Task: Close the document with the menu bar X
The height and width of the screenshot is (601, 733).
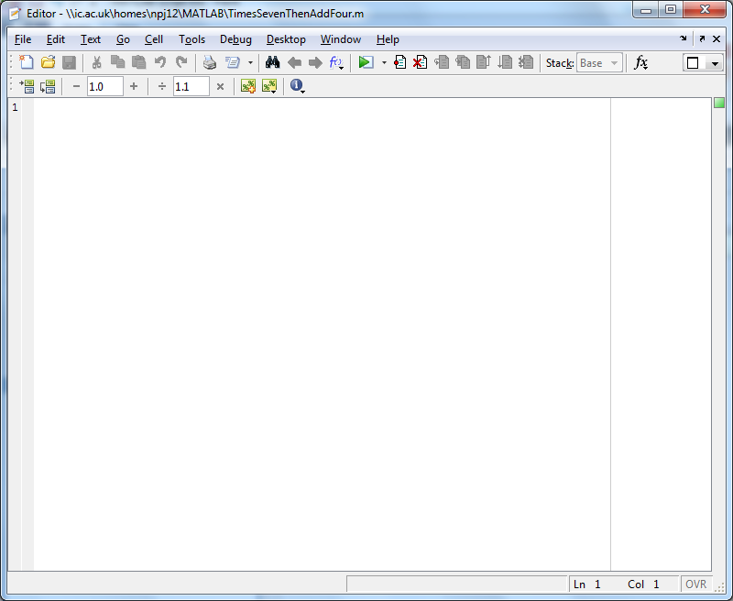Action: 717,38
